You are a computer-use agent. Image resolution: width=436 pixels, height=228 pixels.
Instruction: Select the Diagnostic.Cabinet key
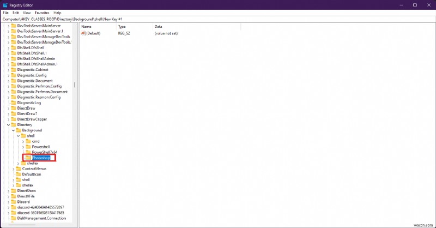(x=33, y=70)
